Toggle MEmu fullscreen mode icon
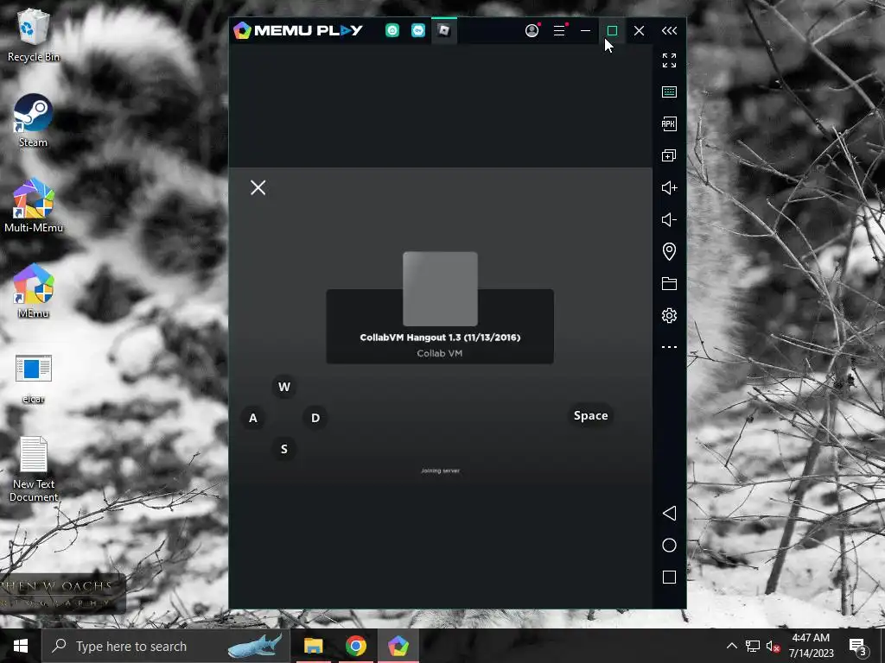The height and width of the screenshot is (663, 885). tap(670, 60)
